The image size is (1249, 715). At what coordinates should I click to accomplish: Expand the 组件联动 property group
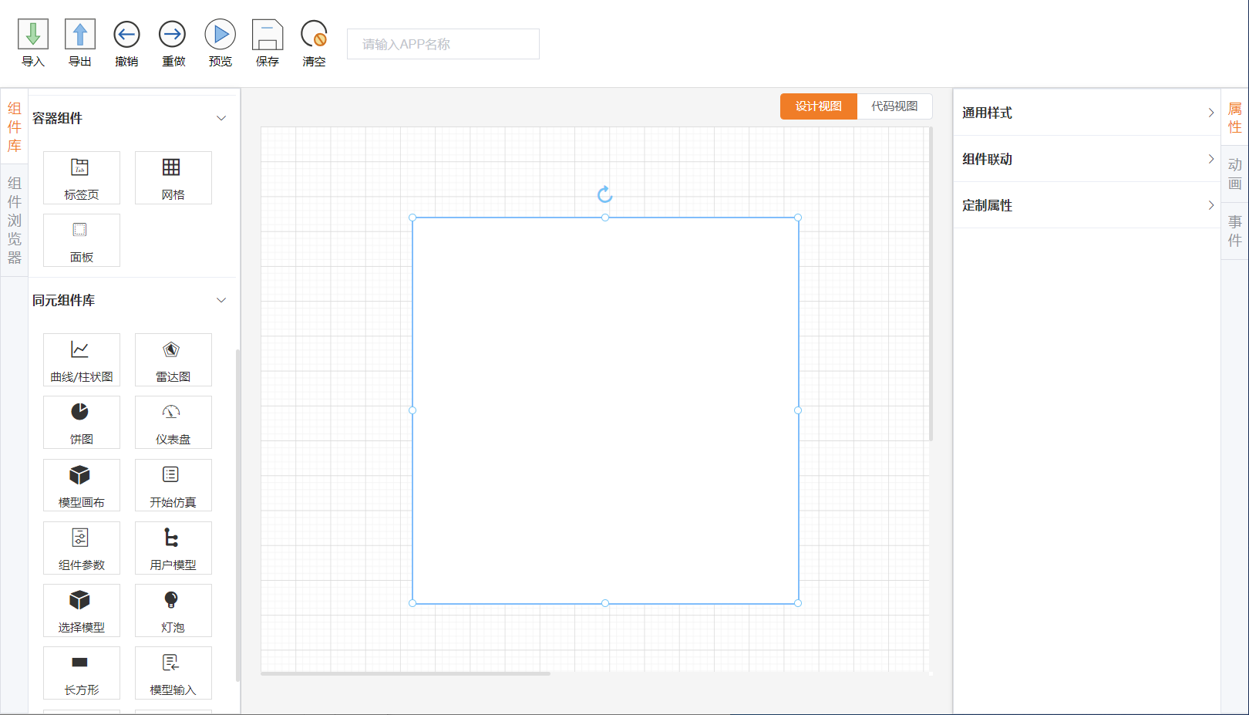click(x=1087, y=159)
